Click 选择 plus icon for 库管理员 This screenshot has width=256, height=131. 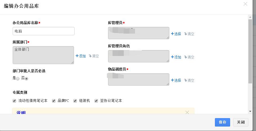click(172, 34)
